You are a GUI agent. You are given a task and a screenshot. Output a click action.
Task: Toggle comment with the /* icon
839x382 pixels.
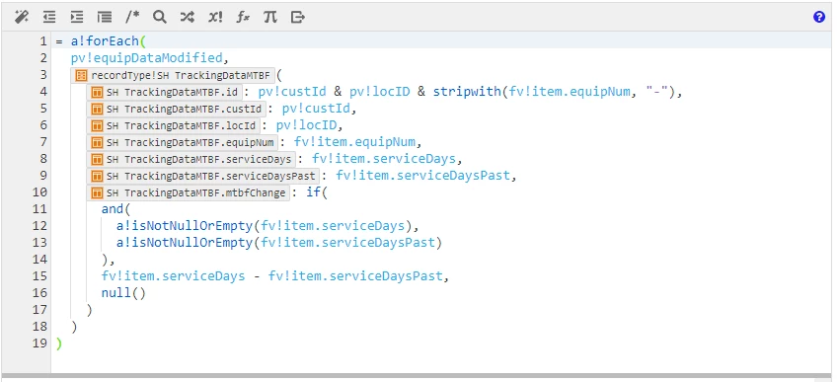[132, 17]
